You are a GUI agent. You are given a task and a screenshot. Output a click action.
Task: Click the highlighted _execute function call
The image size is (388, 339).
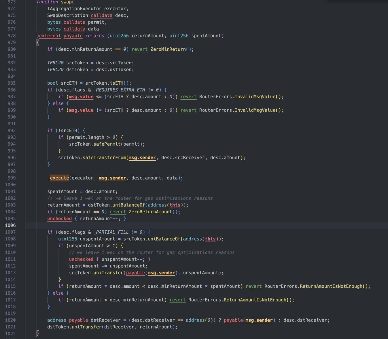click(59, 178)
